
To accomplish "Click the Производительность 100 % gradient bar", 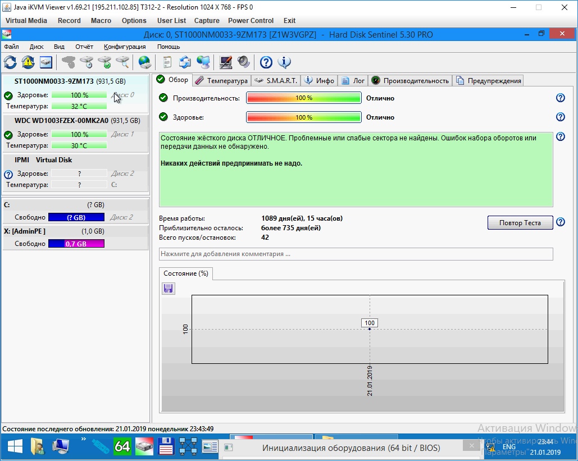I will pyautogui.click(x=304, y=98).
